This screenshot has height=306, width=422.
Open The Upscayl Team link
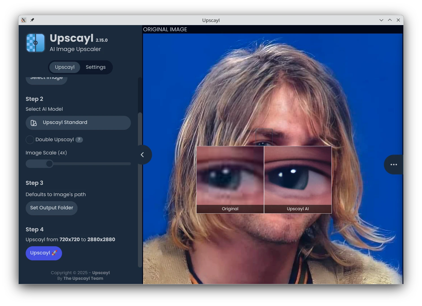[x=83, y=278]
